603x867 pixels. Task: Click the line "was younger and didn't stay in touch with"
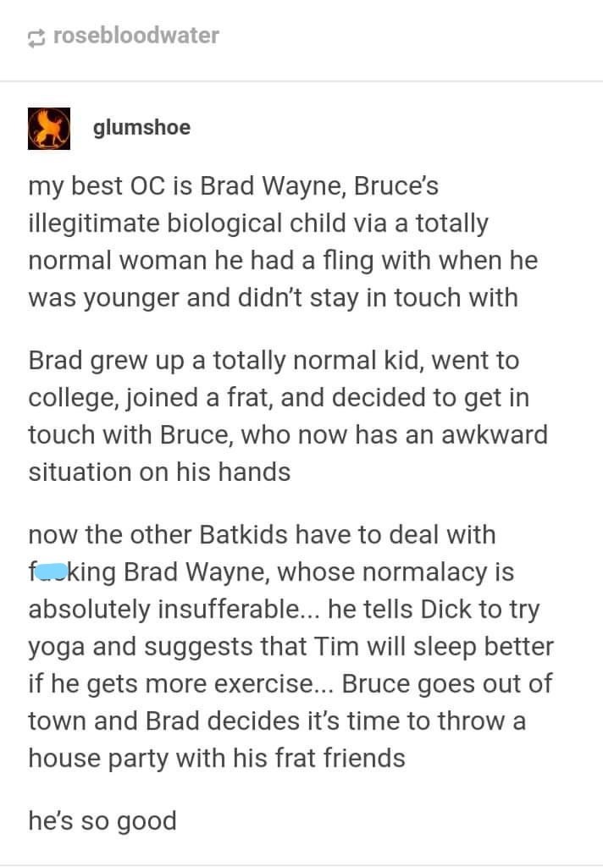[273, 298]
